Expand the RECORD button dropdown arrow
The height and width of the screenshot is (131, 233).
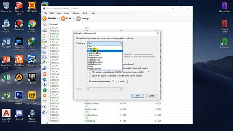58,19
